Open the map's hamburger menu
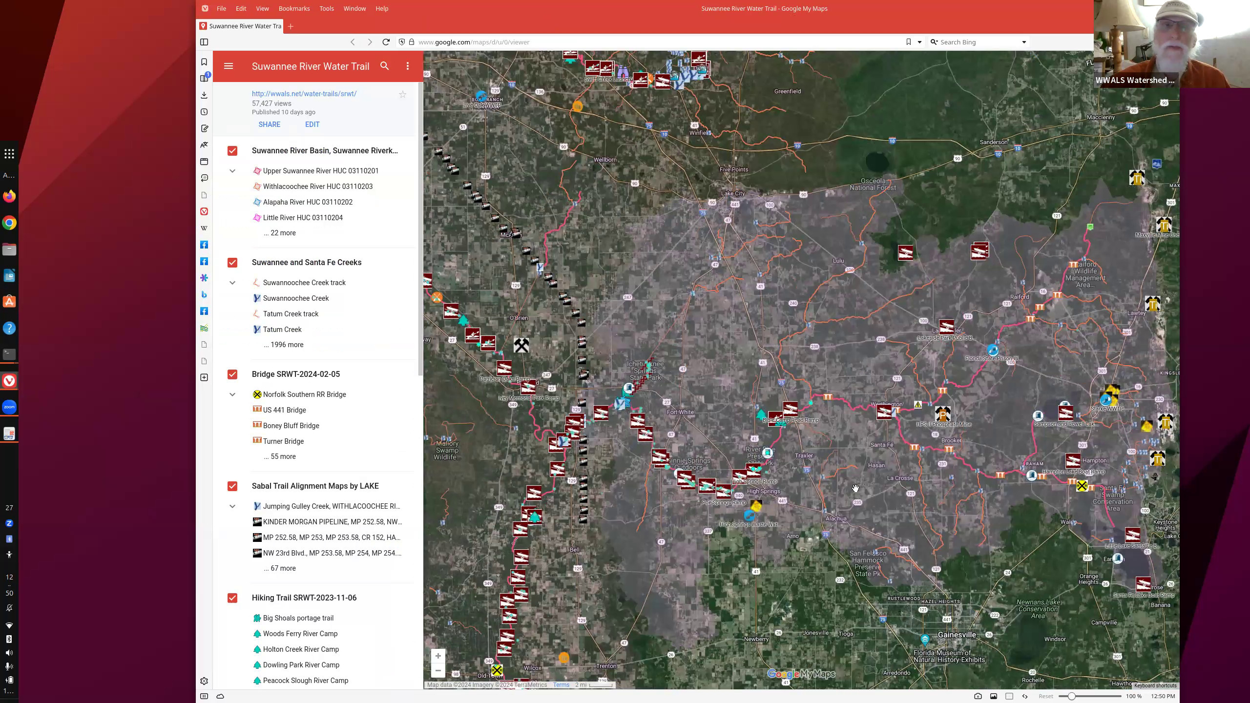This screenshot has width=1250, height=703. (x=228, y=66)
